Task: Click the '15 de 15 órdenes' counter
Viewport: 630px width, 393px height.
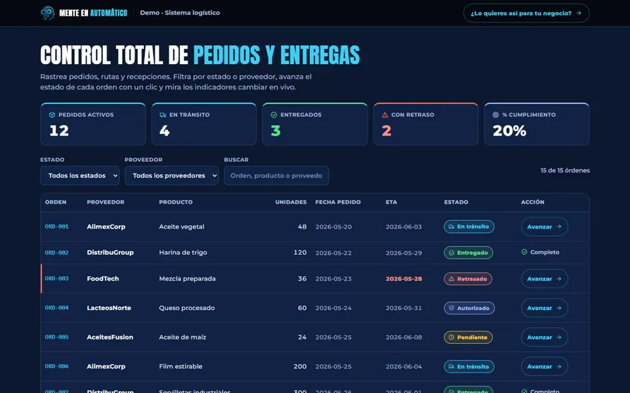Action: click(565, 170)
